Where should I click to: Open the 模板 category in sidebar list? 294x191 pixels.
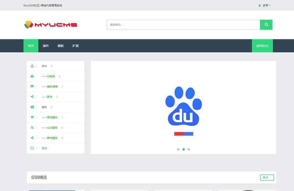(44, 107)
